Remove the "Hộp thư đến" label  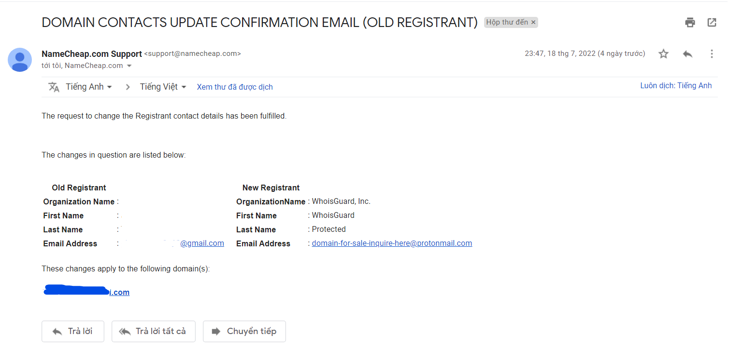pyautogui.click(x=533, y=23)
